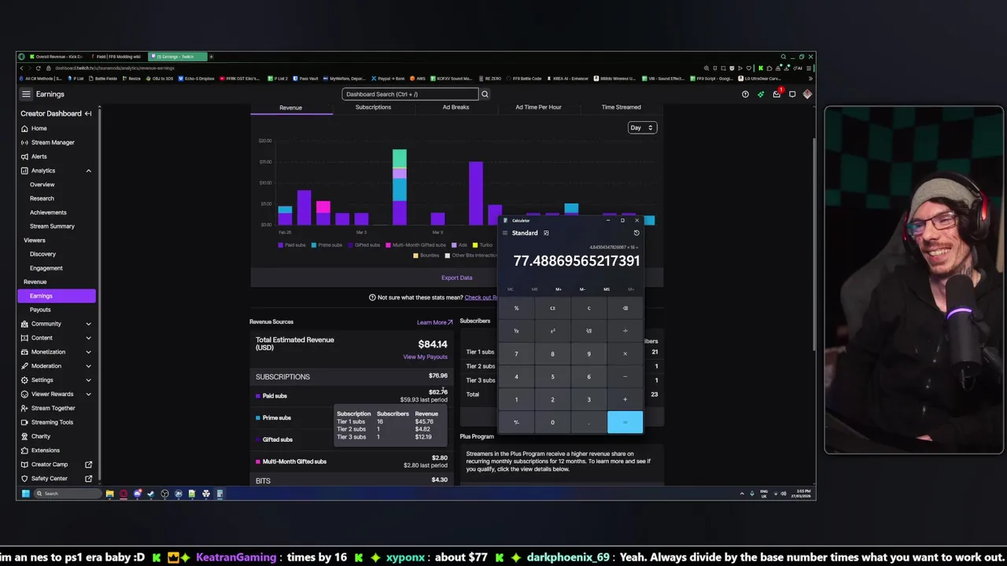The width and height of the screenshot is (1007, 566).
Task: Open calculator navigation hamburger menu
Action: click(505, 233)
